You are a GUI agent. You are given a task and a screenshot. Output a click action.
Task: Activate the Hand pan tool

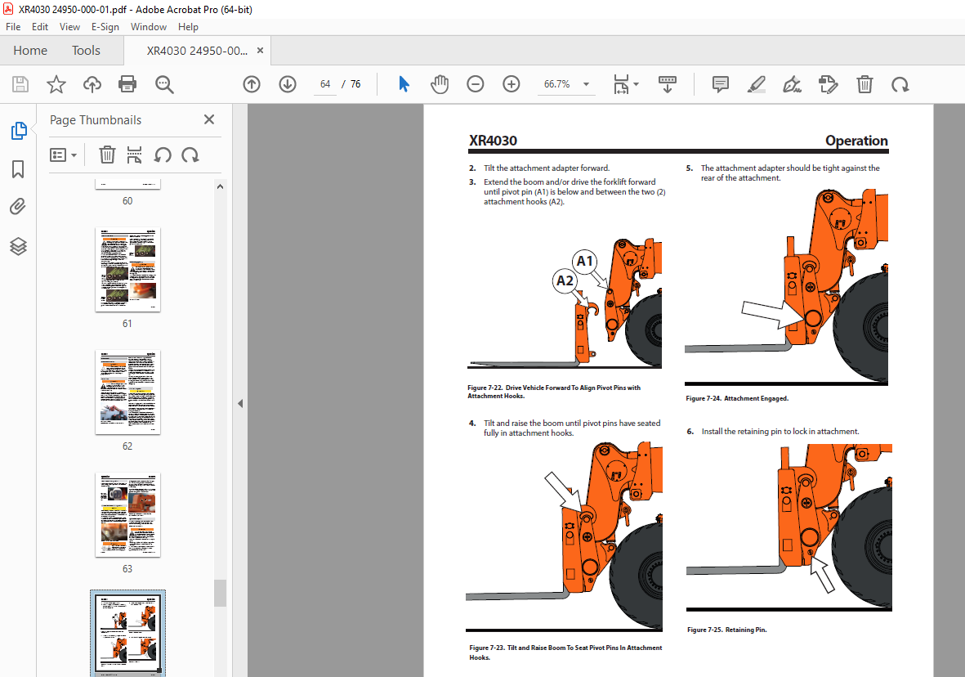[x=440, y=84]
